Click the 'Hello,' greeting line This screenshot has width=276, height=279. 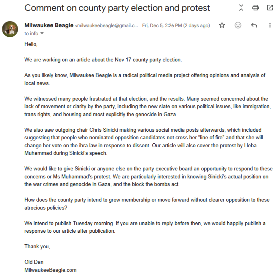[x=31, y=44]
